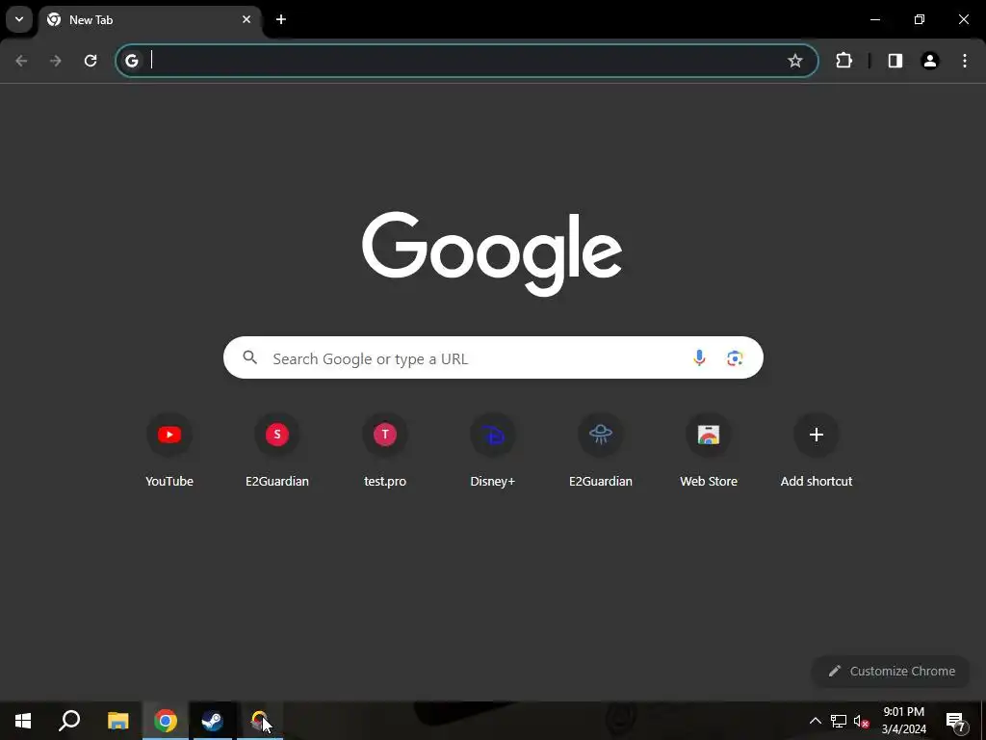Open the YouTube shortcut
The image size is (986, 740).
(169, 449)
